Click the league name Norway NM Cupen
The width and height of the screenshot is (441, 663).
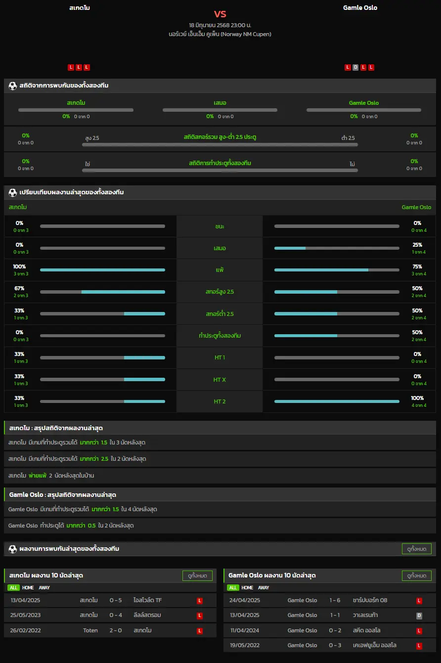(220, 34)
